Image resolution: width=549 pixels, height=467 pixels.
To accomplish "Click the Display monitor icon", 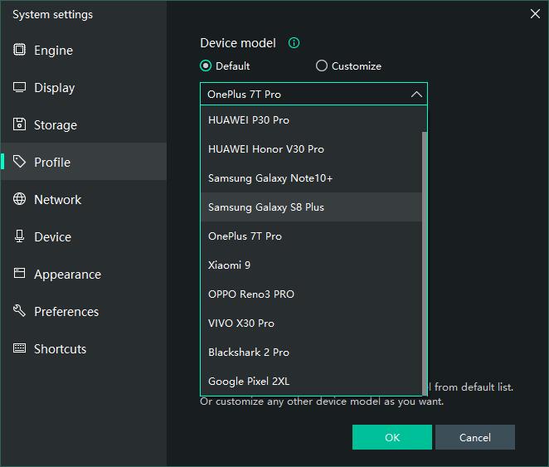I will [19, 87].
